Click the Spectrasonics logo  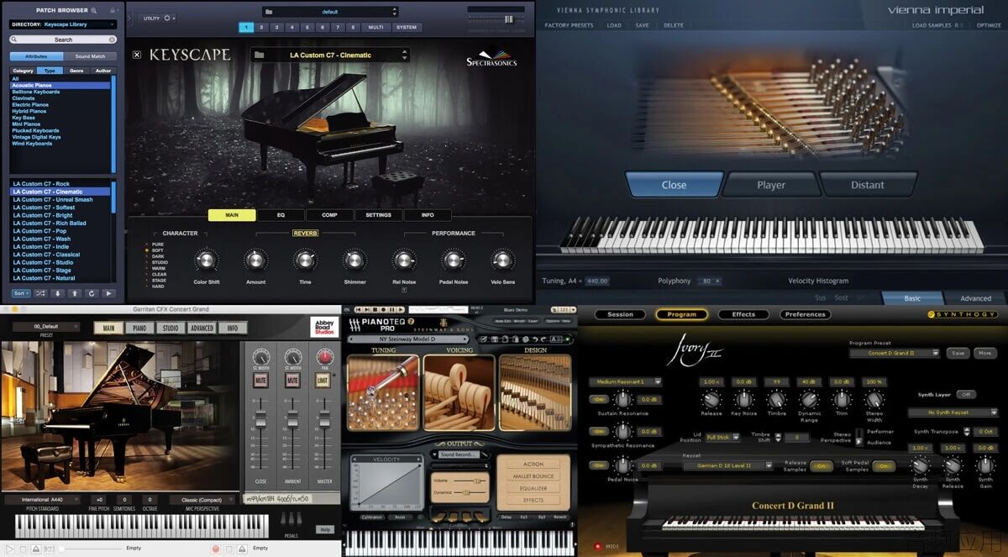click(x=491, y=57)
